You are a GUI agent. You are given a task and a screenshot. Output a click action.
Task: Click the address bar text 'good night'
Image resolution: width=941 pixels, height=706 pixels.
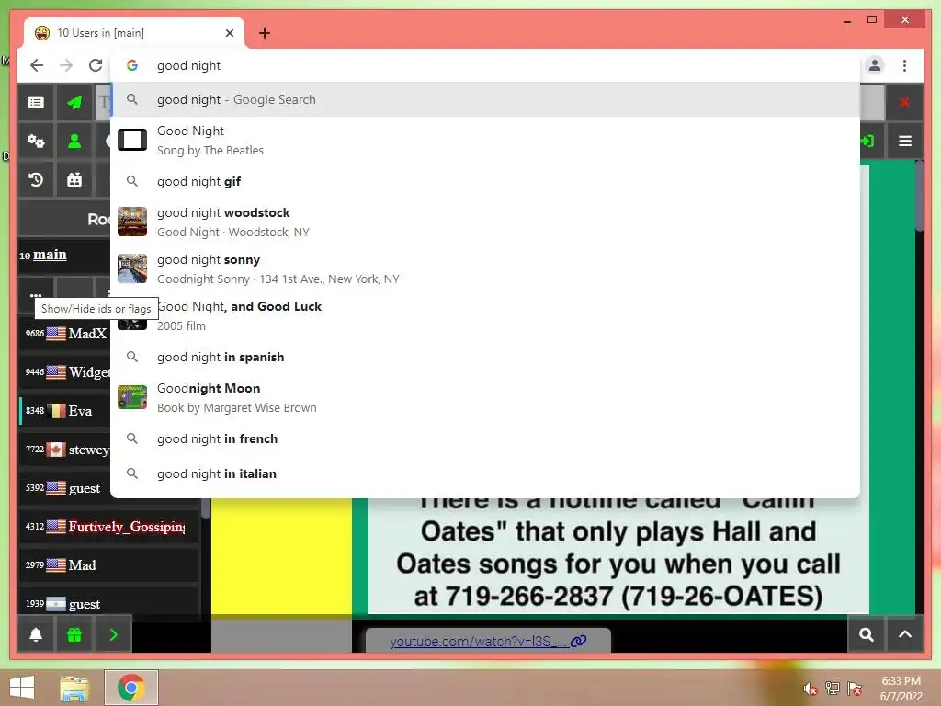coord(188,65)
